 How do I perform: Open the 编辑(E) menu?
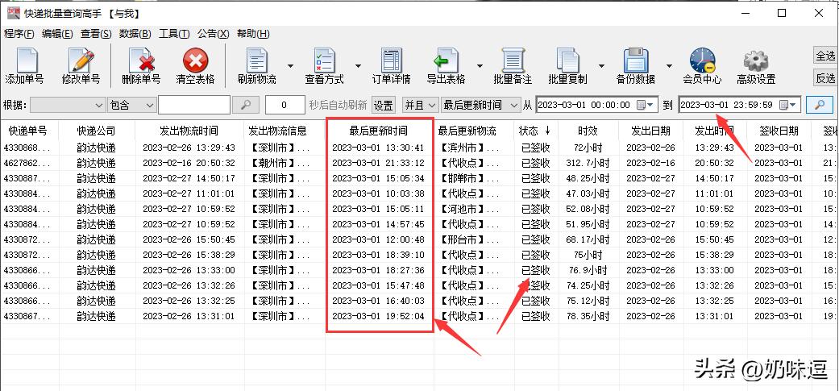coord(57,34)
